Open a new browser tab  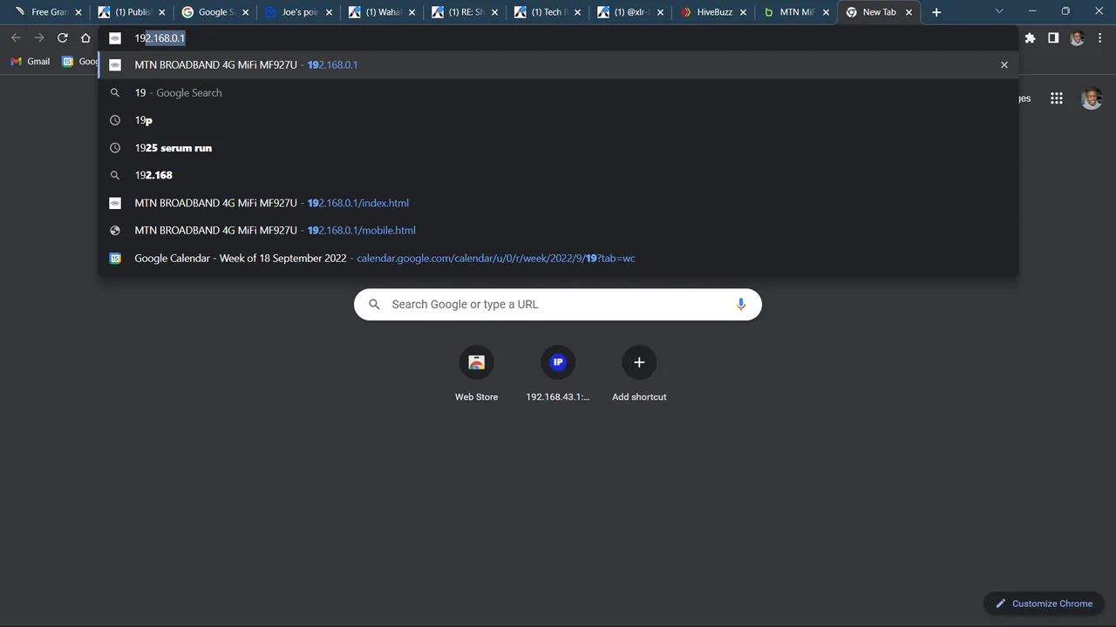936,12
